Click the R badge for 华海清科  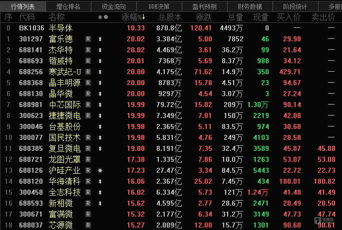[88, 181]
